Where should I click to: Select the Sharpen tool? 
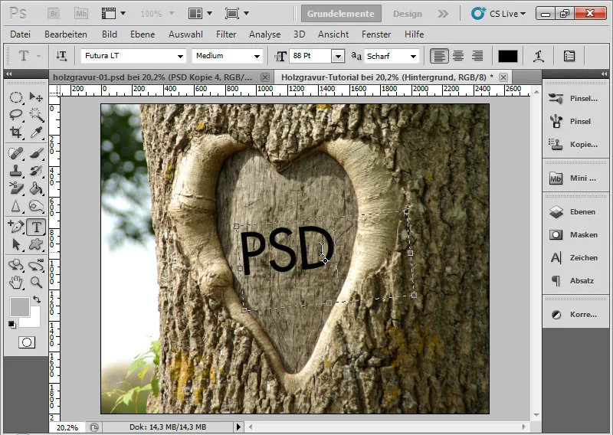[15, 206]
